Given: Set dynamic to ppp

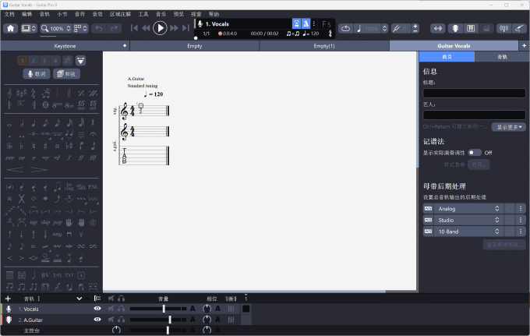Looking at the screenshot, I should point(10,157).
